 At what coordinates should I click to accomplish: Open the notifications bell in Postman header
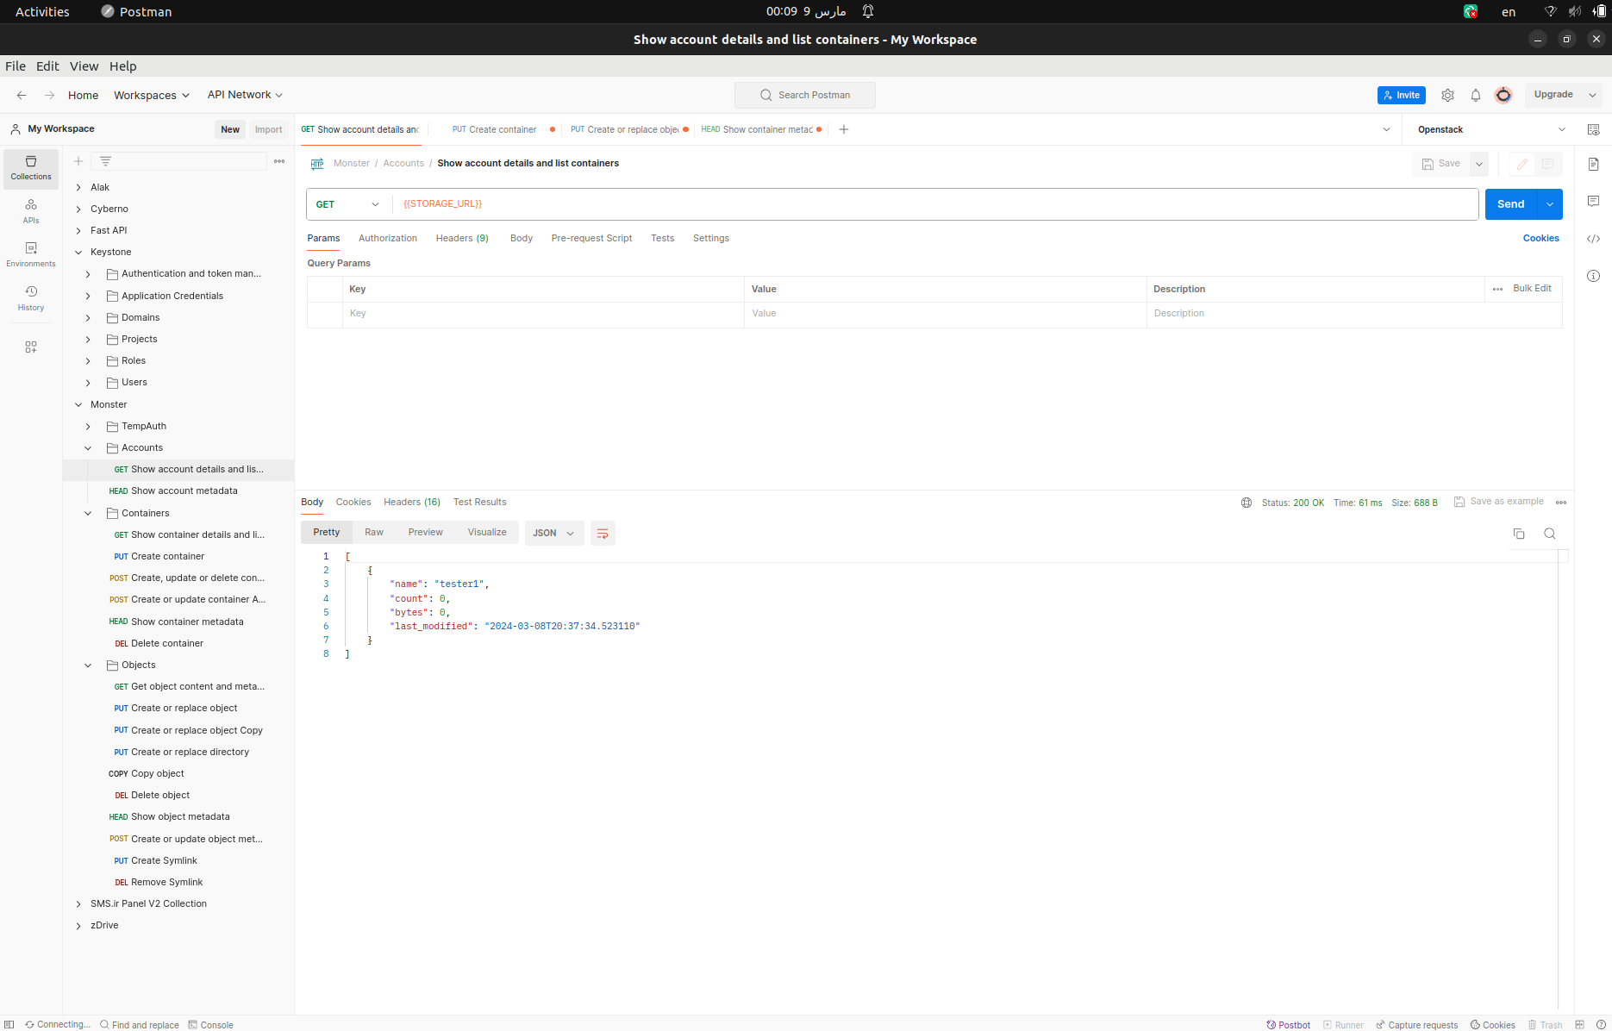pyautogui.click(x=1476, y=95)
